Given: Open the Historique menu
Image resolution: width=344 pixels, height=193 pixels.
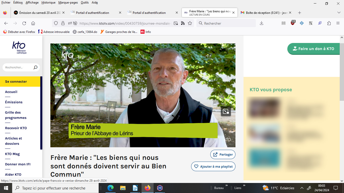Looking at the screenshot, I should click(x=48, y=3).
